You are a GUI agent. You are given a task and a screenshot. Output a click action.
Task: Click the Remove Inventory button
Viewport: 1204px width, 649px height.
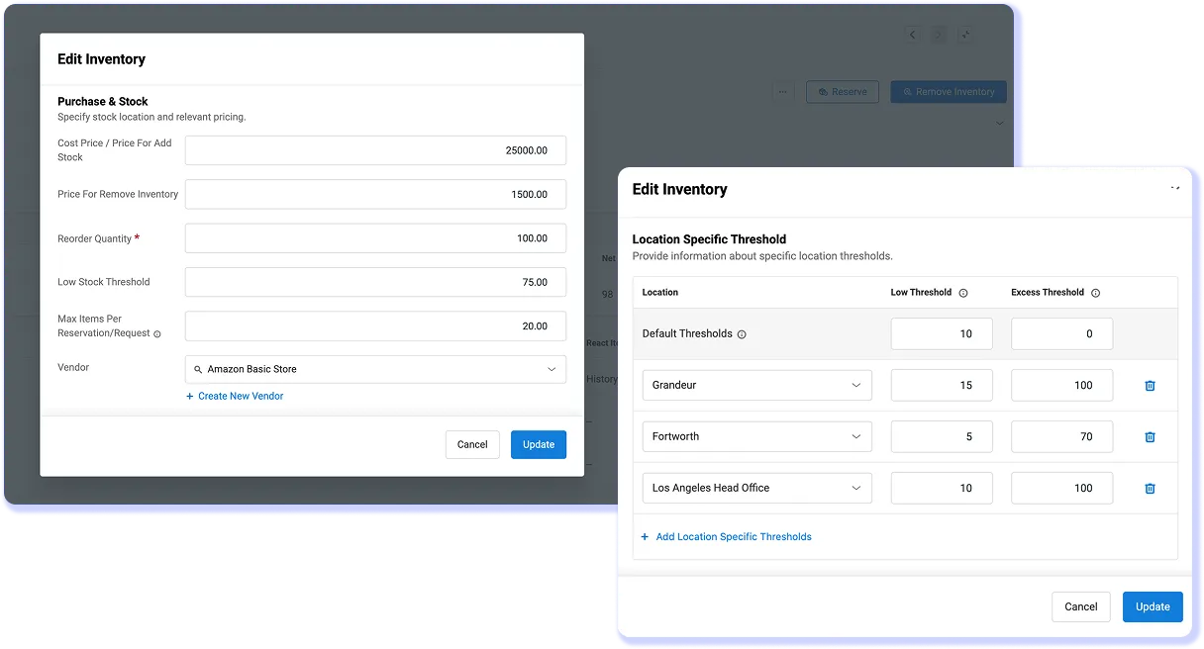tap(948, 91)
